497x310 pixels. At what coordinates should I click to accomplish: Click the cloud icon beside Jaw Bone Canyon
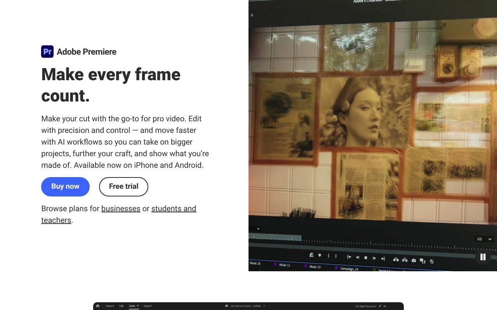(x=226, y=306)
